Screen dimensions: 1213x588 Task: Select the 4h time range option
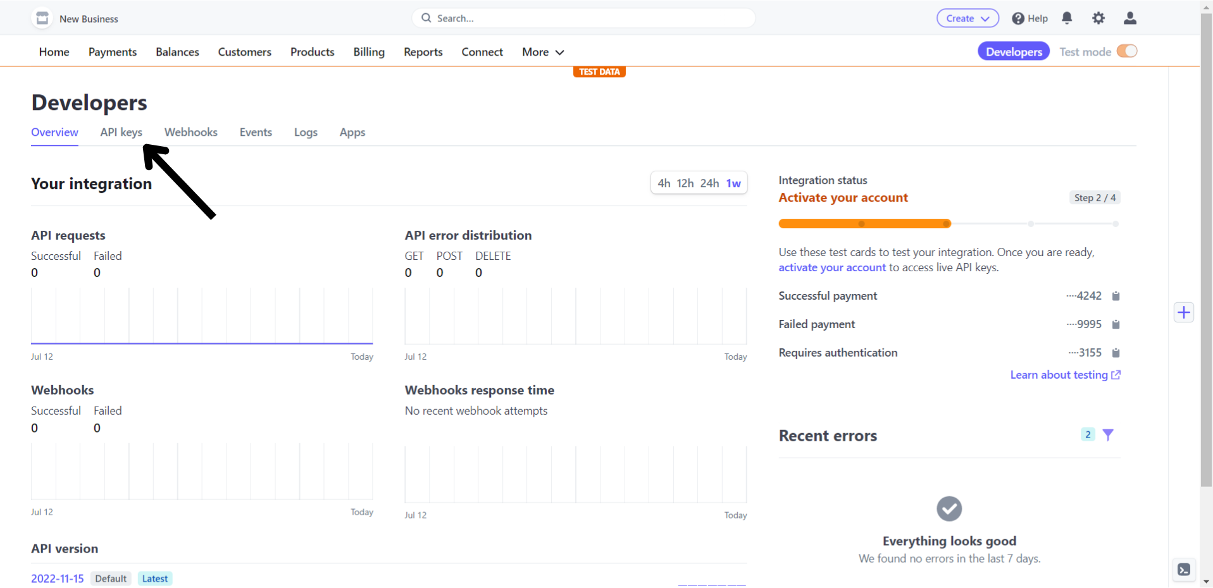[x=664, y=183]
